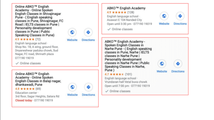Click the 4.9 star rating with 128 reviews

[120, 13]
